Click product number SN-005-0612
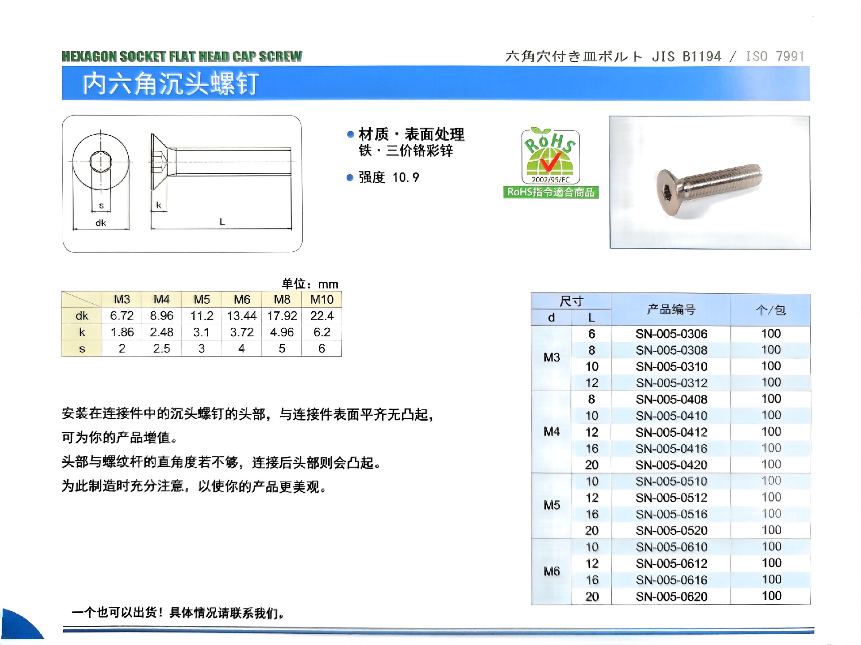 [x=671, y=563]
